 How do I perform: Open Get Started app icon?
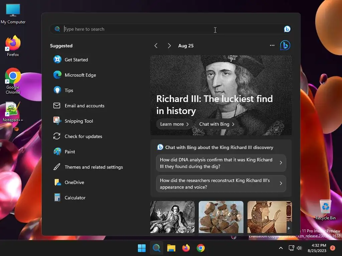click(x=57, y=59)
